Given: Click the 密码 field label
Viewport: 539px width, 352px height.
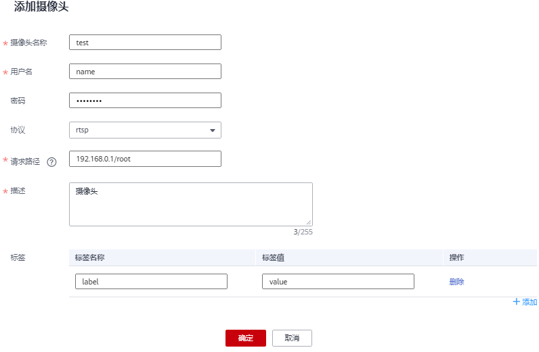Looking at the screenshot, I should click(x=18, y=101).
